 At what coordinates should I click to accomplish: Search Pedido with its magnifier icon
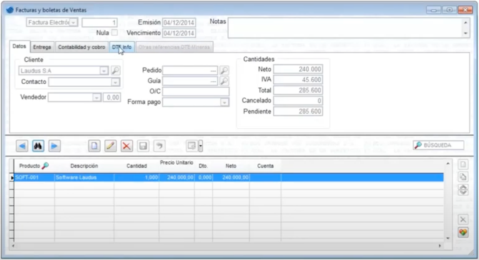224,71
